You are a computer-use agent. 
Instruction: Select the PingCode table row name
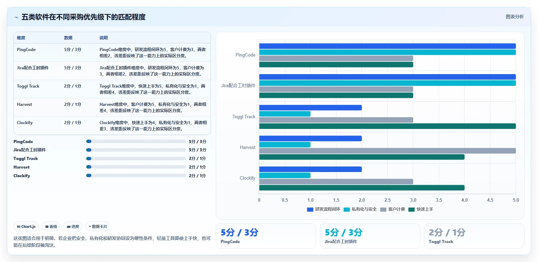[x=26, y=50]
